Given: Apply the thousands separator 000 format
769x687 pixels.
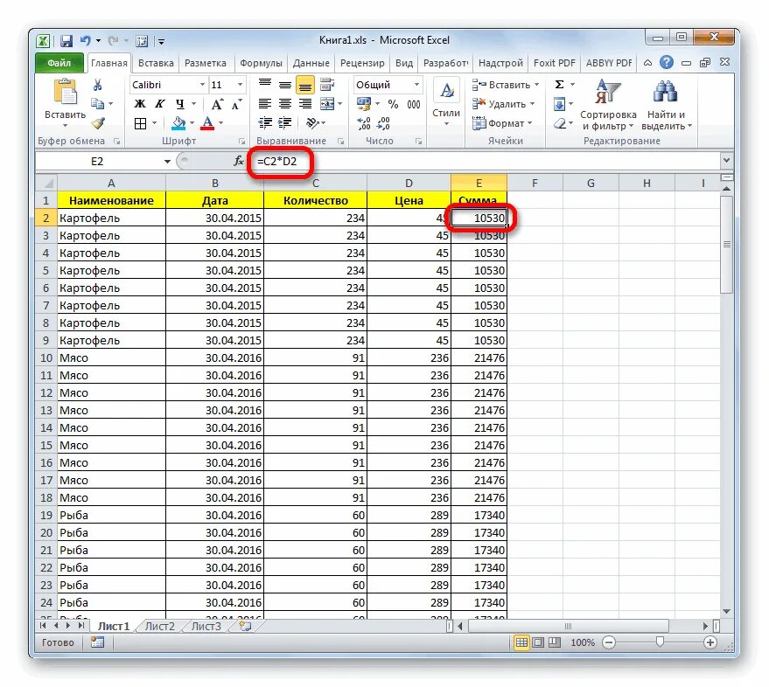Looking at the screenshot, I should (x=414, y=104).
